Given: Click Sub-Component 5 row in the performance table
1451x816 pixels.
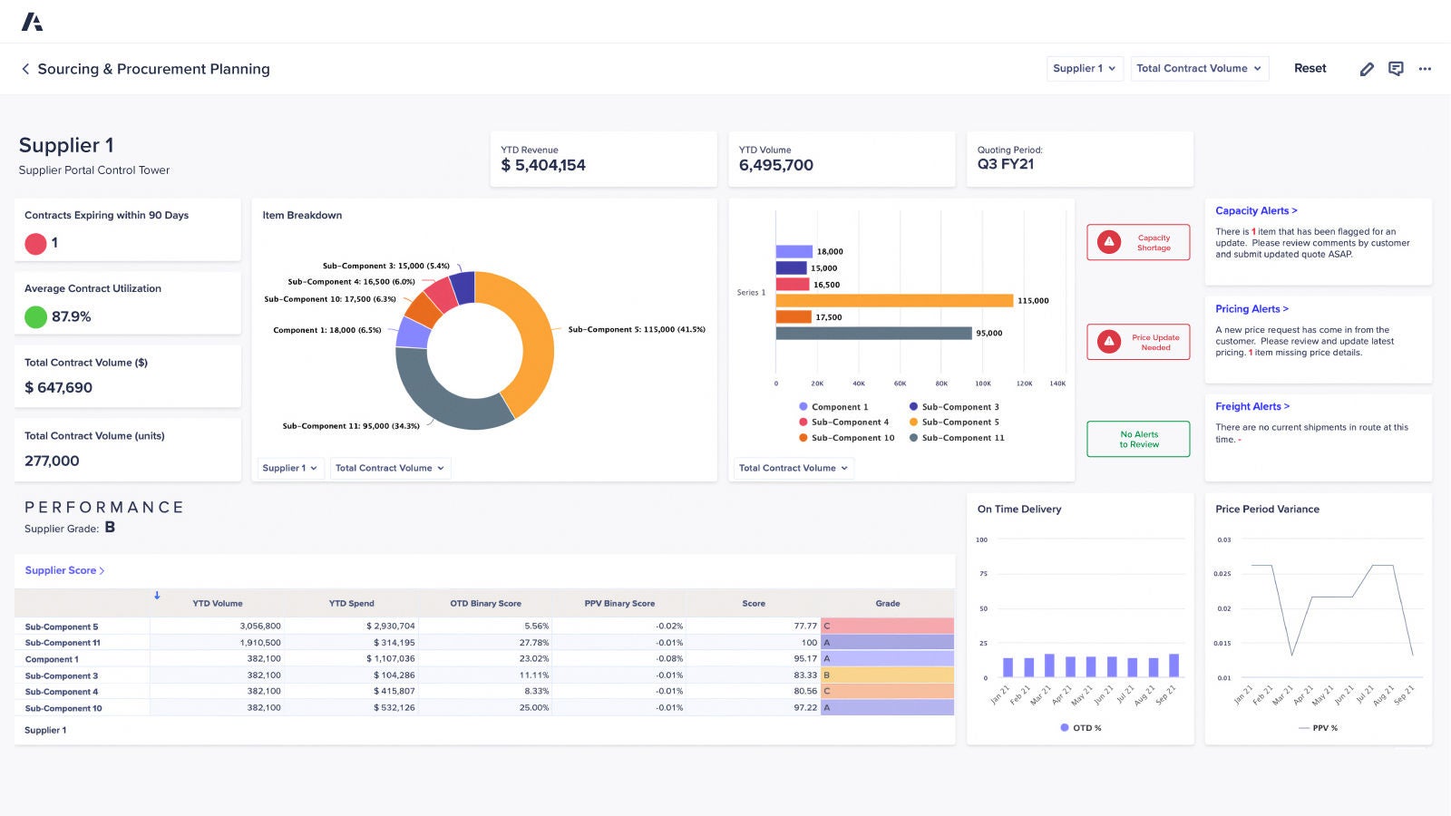Looking at the screenshot, I should pyautogui.click(x=63, y=626).
